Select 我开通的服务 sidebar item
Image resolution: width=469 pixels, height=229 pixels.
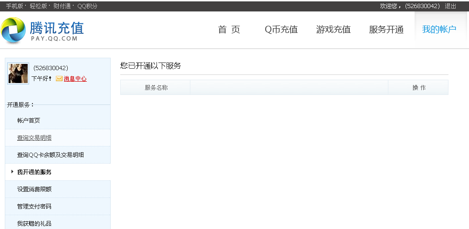(34, 172)
